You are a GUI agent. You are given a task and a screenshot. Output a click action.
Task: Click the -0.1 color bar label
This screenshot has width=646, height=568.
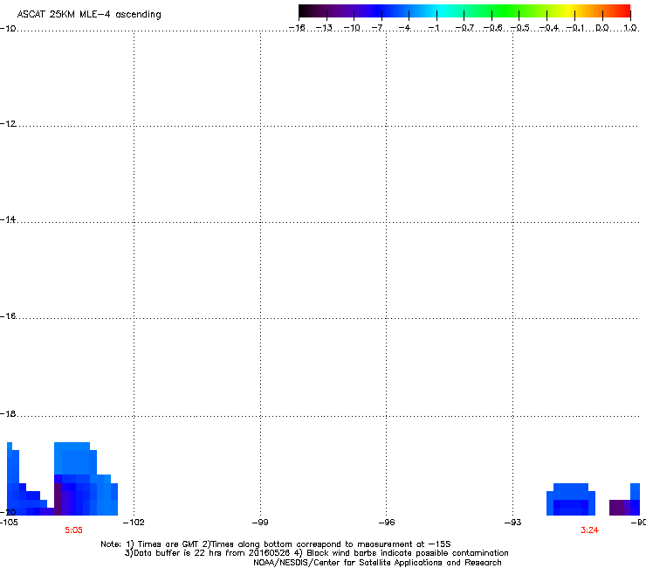(x=575, y=28)
